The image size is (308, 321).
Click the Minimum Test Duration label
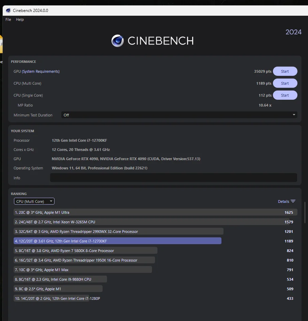33,115
